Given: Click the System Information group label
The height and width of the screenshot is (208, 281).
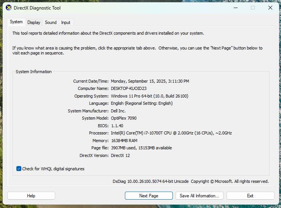Looking at the screenshot, I should point(34,72).
